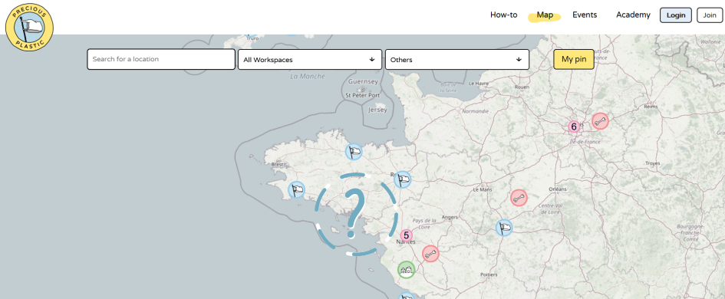Click the Login button

pos(676,15)
